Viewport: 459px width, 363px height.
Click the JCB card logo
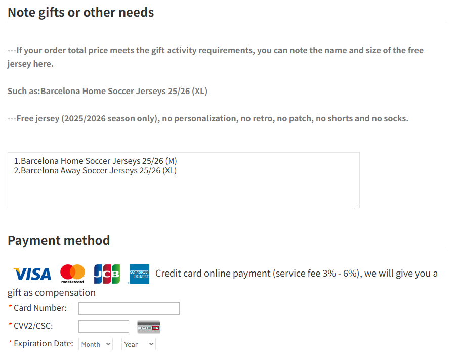[107, 274]
